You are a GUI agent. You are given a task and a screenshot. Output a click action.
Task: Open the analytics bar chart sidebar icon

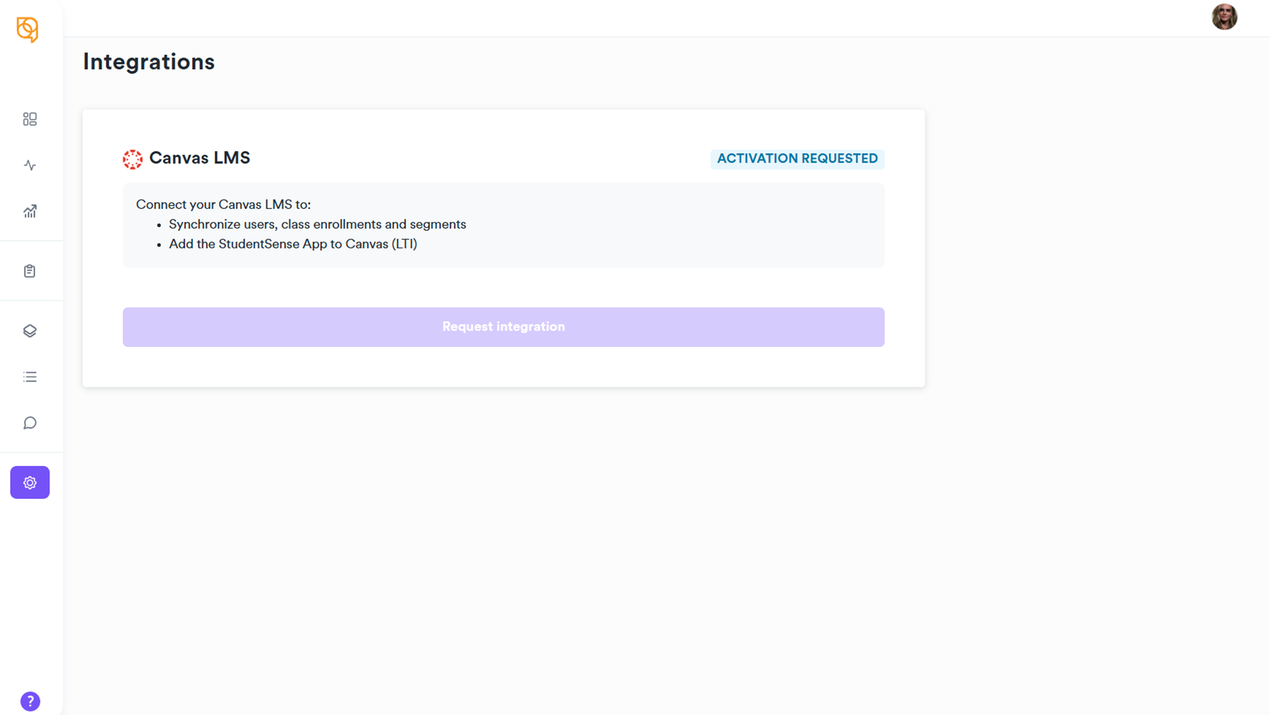pyautogui.click(x=30, y=211)
